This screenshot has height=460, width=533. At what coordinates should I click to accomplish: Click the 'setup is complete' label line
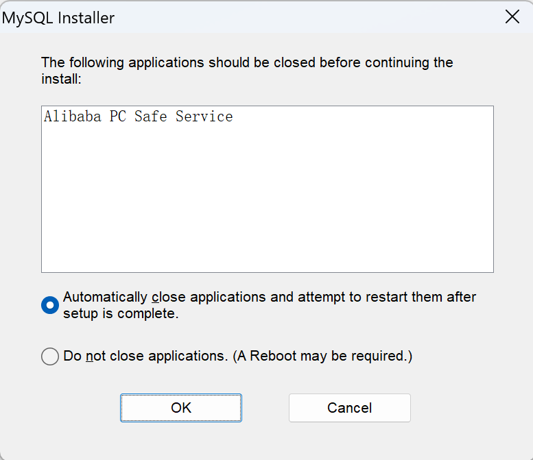click(x=121, y=315)
